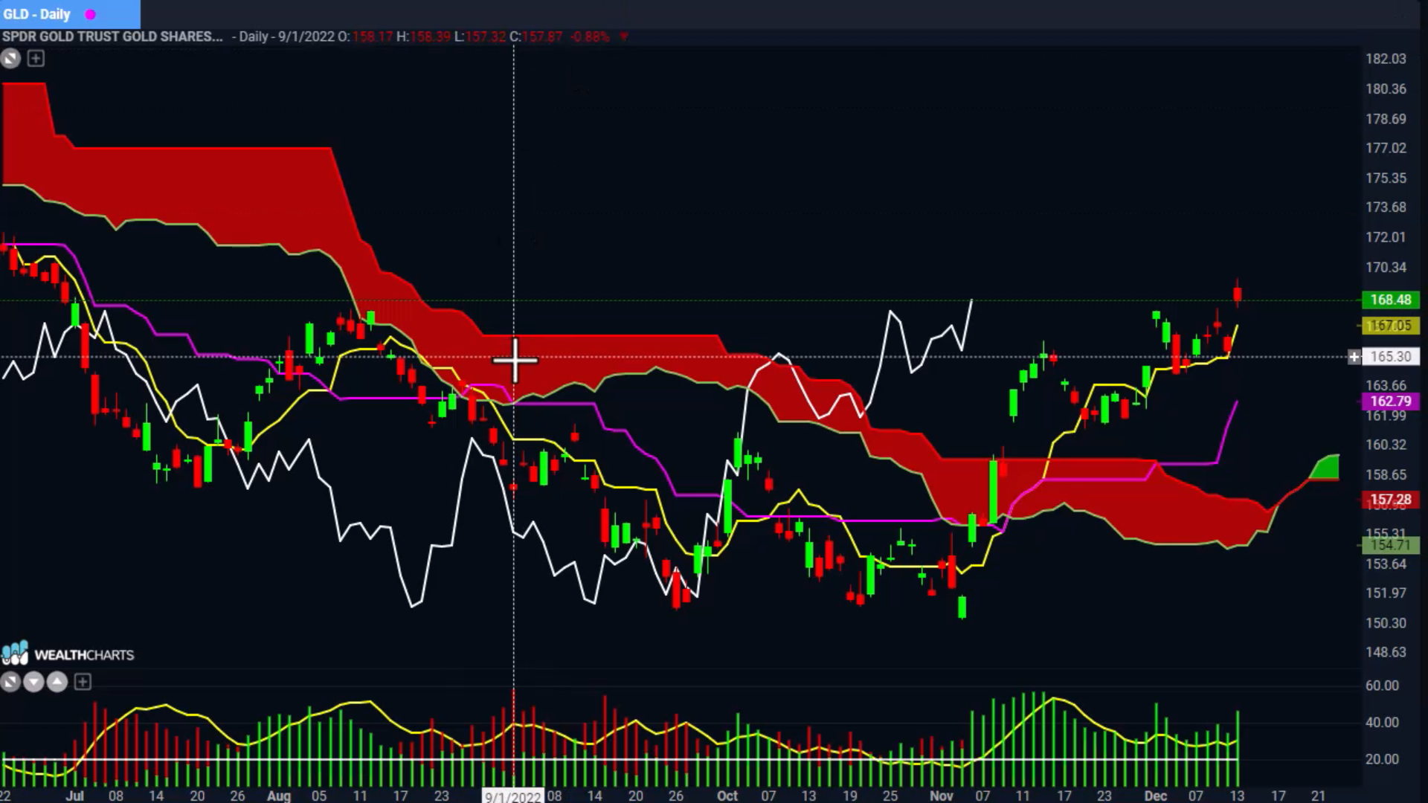Screen dimensions: 1428x803
Task: Click the SPDR GOLD TRUST GOLD SHARES title
Action: click(112, 36)
